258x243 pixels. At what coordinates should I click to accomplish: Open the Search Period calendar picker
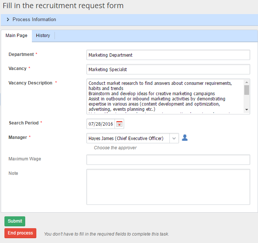click(x=119, y=124)
